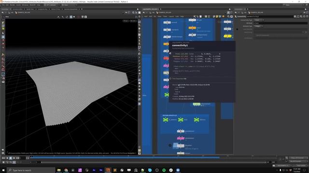Click the green merge node above the lower network box
Image resolution: width=309 pixels, height=173 pixels.
pos(167,95)
